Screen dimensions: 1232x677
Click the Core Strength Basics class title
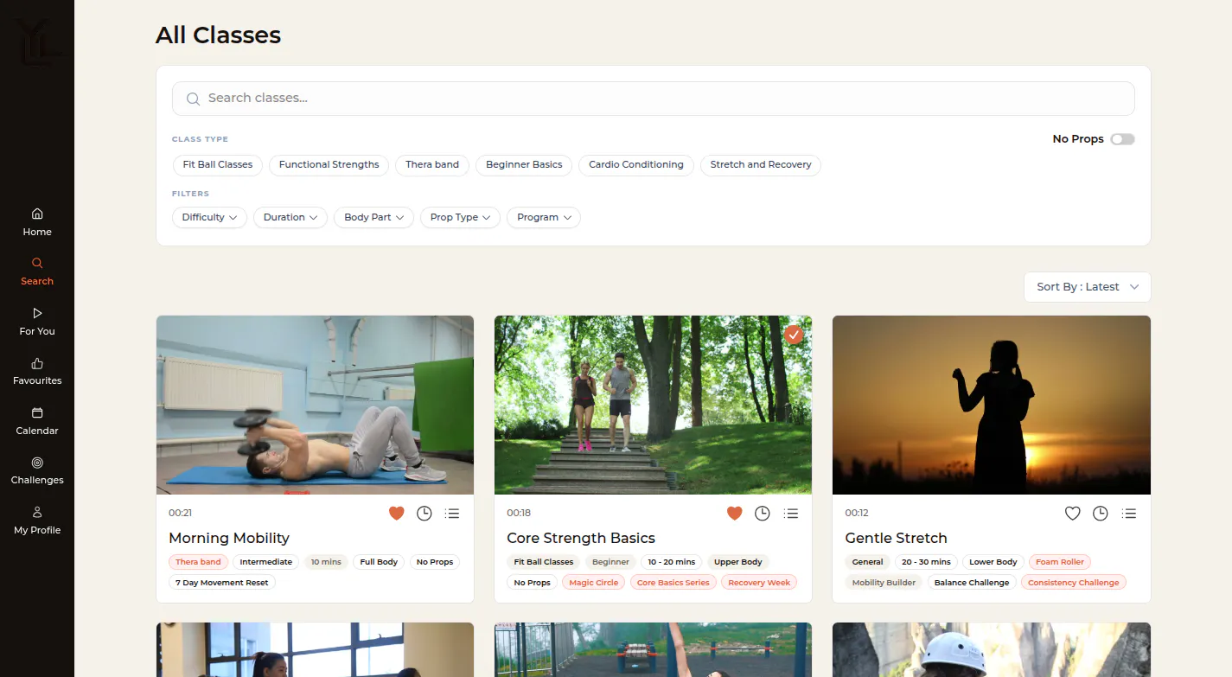pos(581,538)
